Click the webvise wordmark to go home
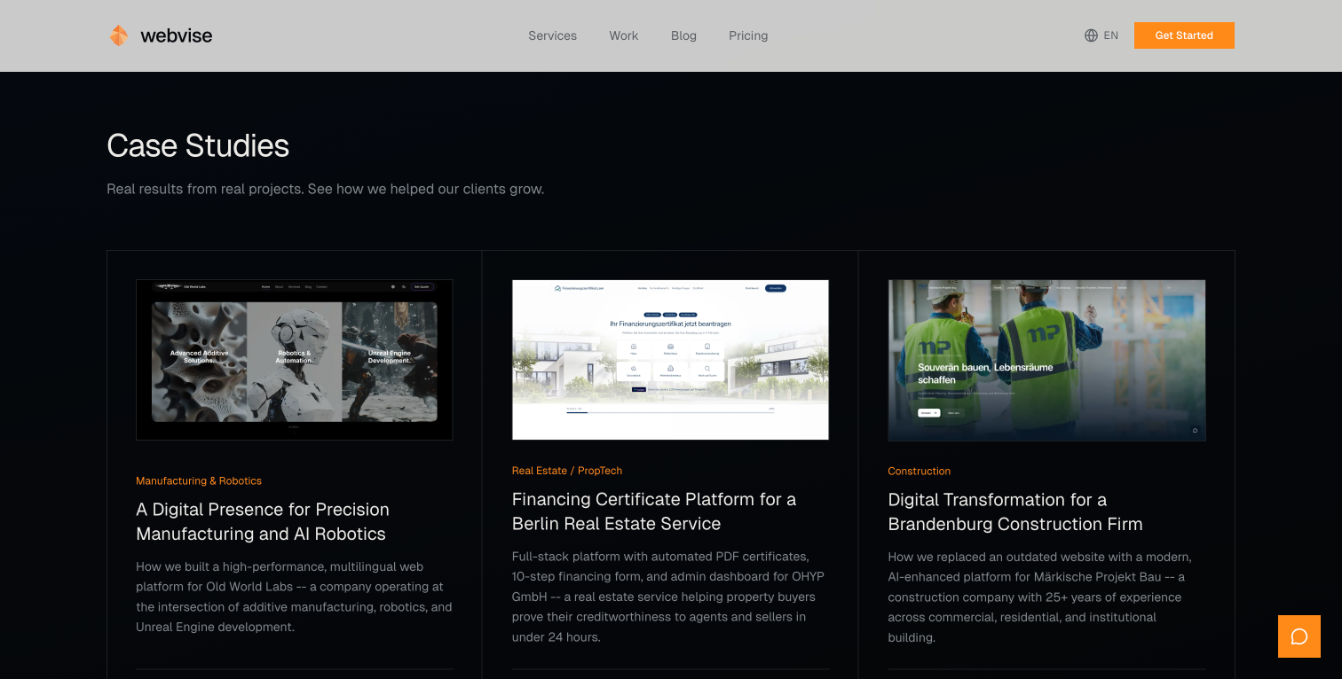The image size is (1342, 679). click(x=176, y=35)
